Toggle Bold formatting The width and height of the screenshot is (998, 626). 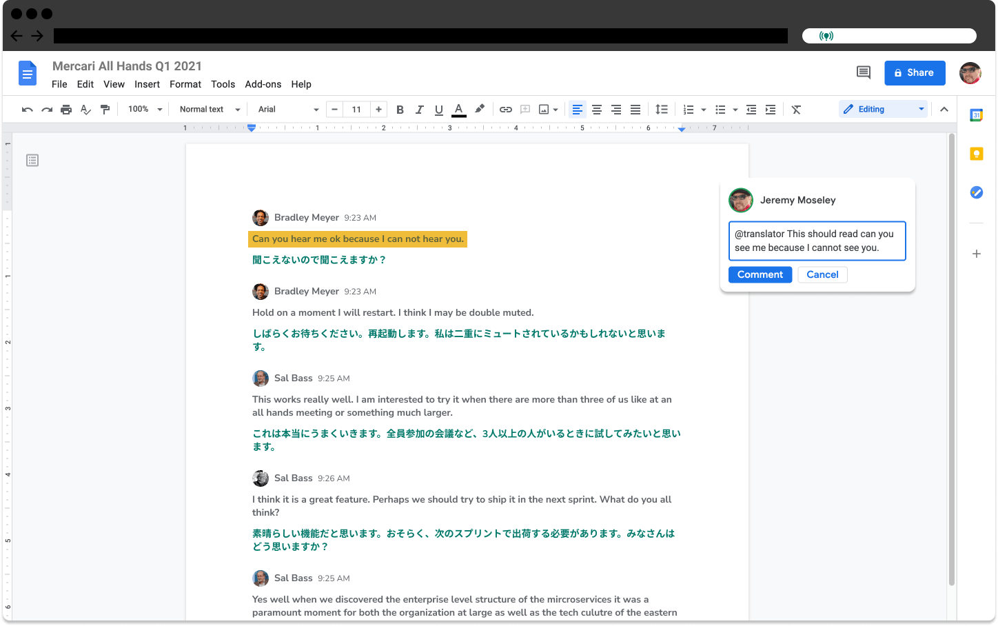tap(400, 110)
